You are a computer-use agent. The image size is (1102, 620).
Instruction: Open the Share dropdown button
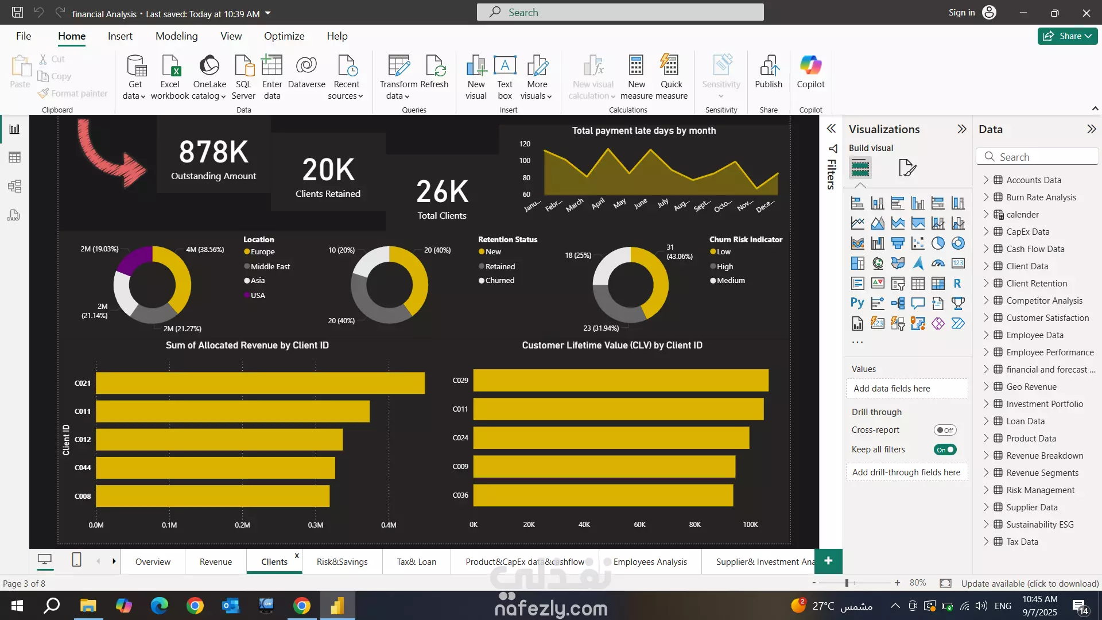(1068, 36)
